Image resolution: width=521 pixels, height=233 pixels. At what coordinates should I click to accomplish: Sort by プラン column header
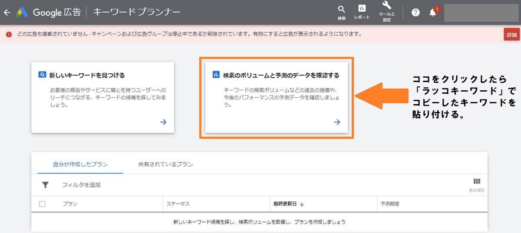click(70, 204)
